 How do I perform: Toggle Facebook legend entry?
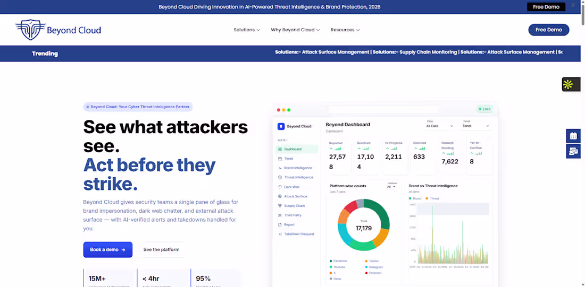tap(338, 261)
